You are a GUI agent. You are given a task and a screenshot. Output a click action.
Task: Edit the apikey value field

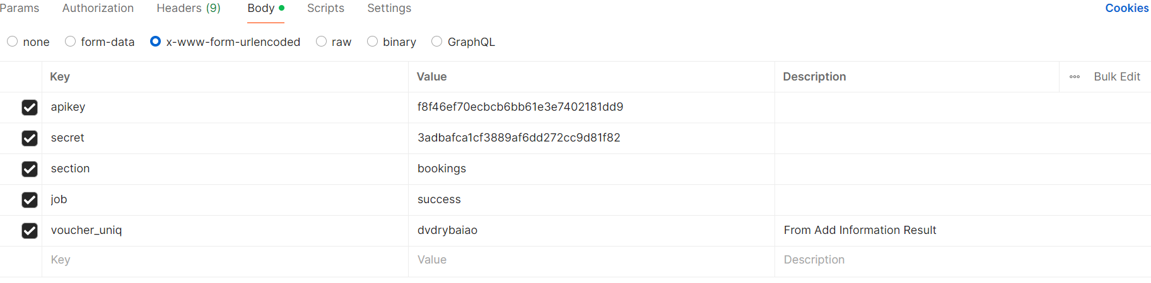[x=590, y=107]
